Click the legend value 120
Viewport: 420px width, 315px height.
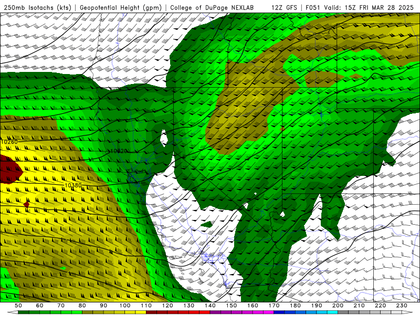(167, 306)
